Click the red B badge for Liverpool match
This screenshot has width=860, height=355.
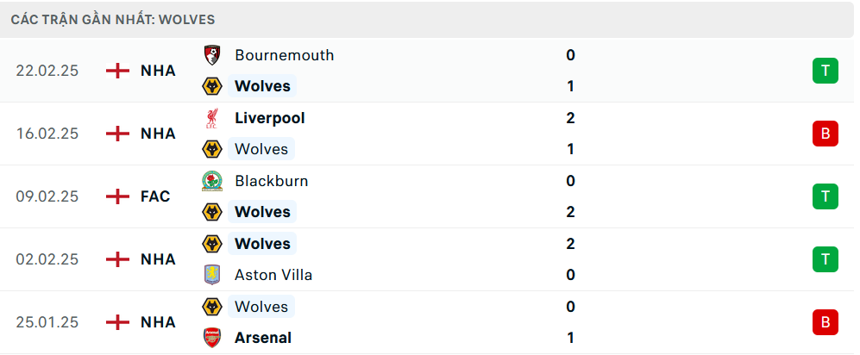coord(825,134)
